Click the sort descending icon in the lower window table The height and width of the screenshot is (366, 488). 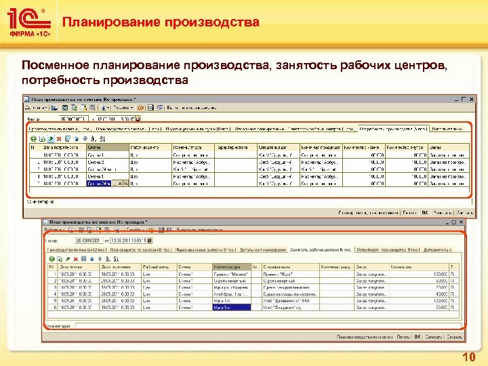[x=117, y=259]
